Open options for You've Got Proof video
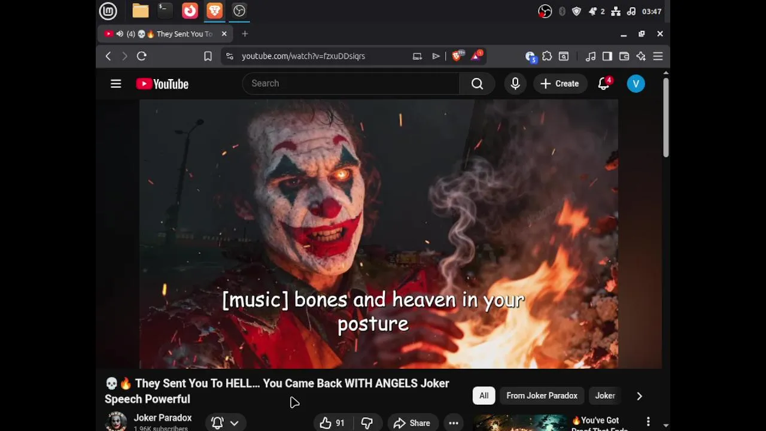This screenshot has width=766, height=431. pyautogui.click(x=648, y=422)
